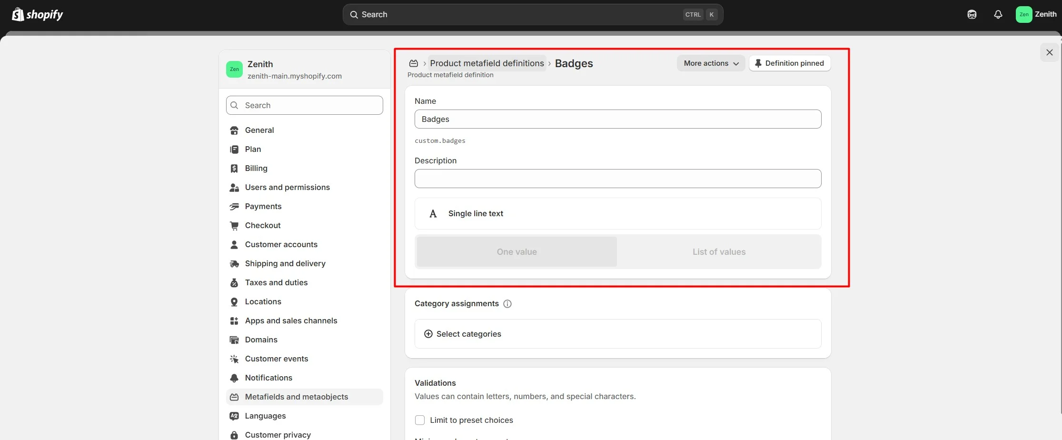Image resolution: width=1062 pixels, height=440 pixels.
Task: Close the settings panel with X
Action: [x=1049, y=52]
